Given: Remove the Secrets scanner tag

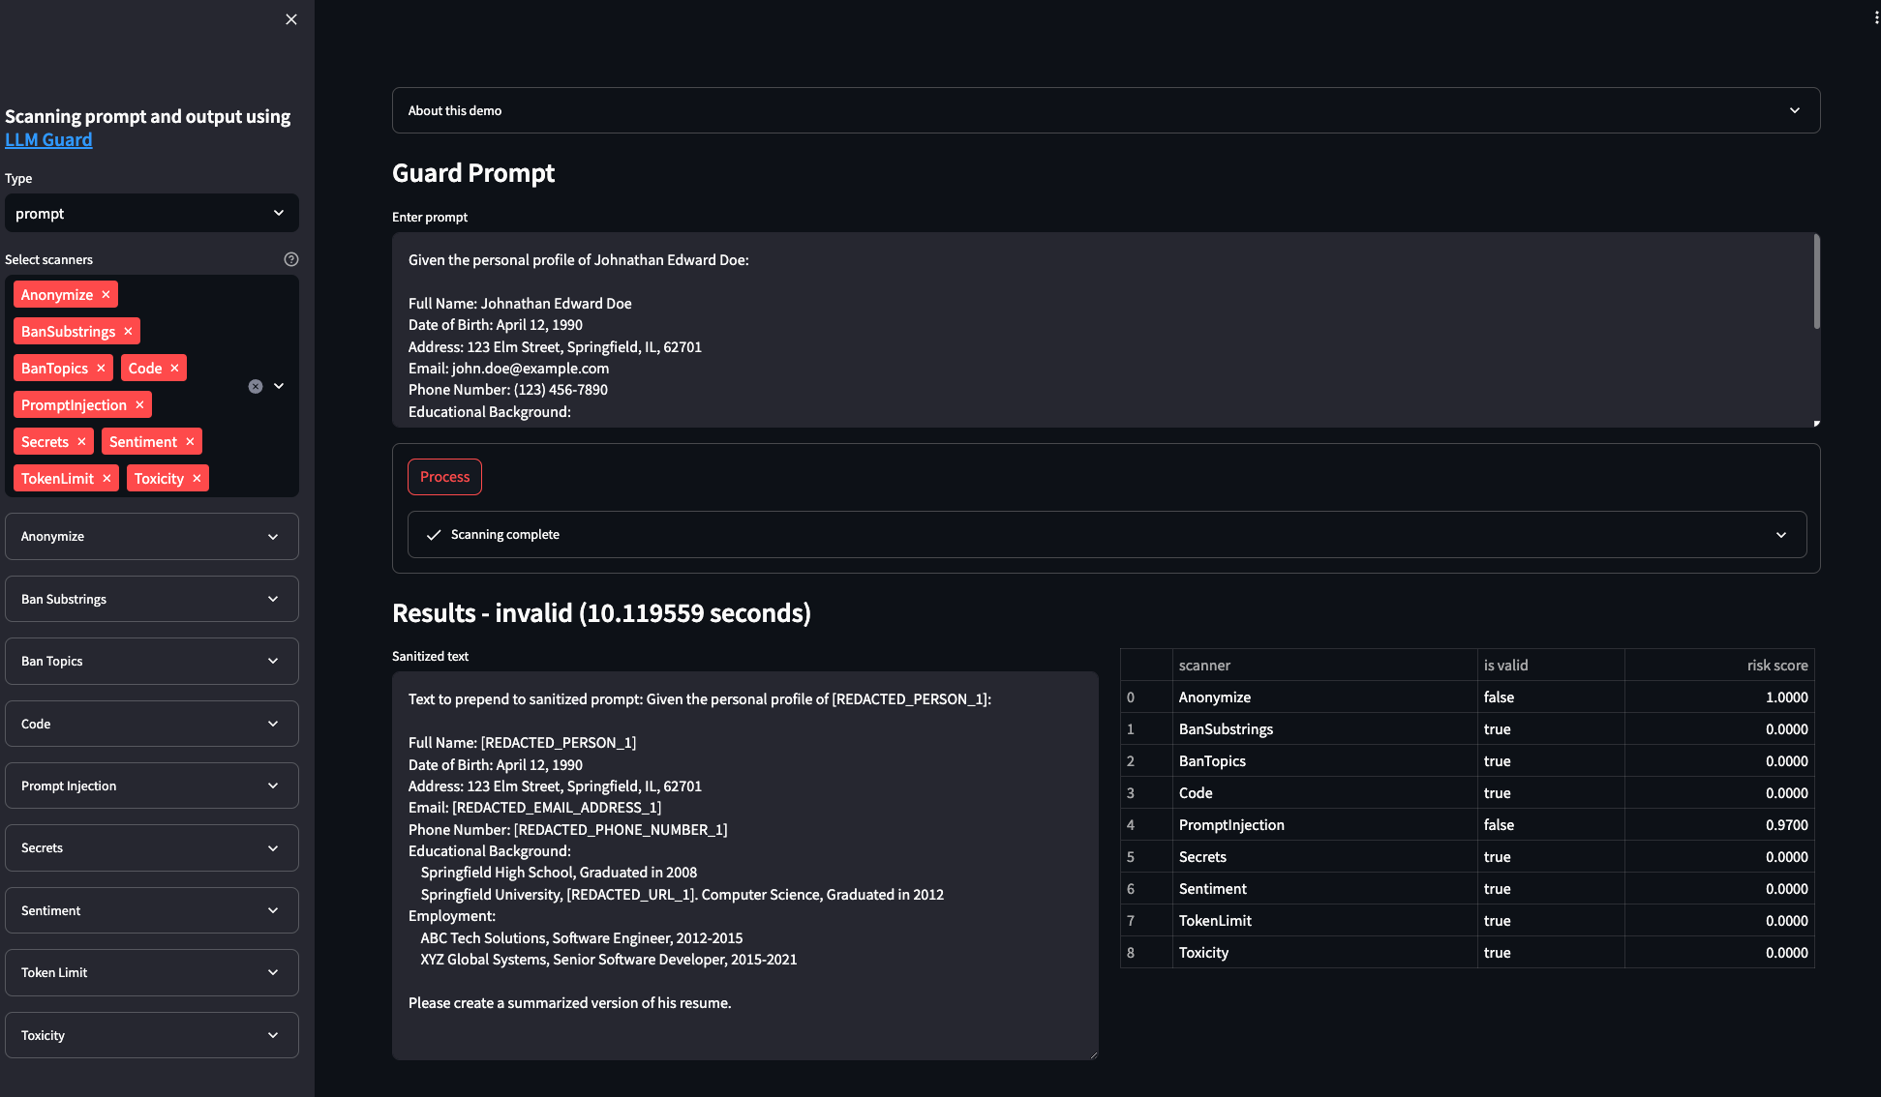Looking at the screenshot, I should point(81,442).
